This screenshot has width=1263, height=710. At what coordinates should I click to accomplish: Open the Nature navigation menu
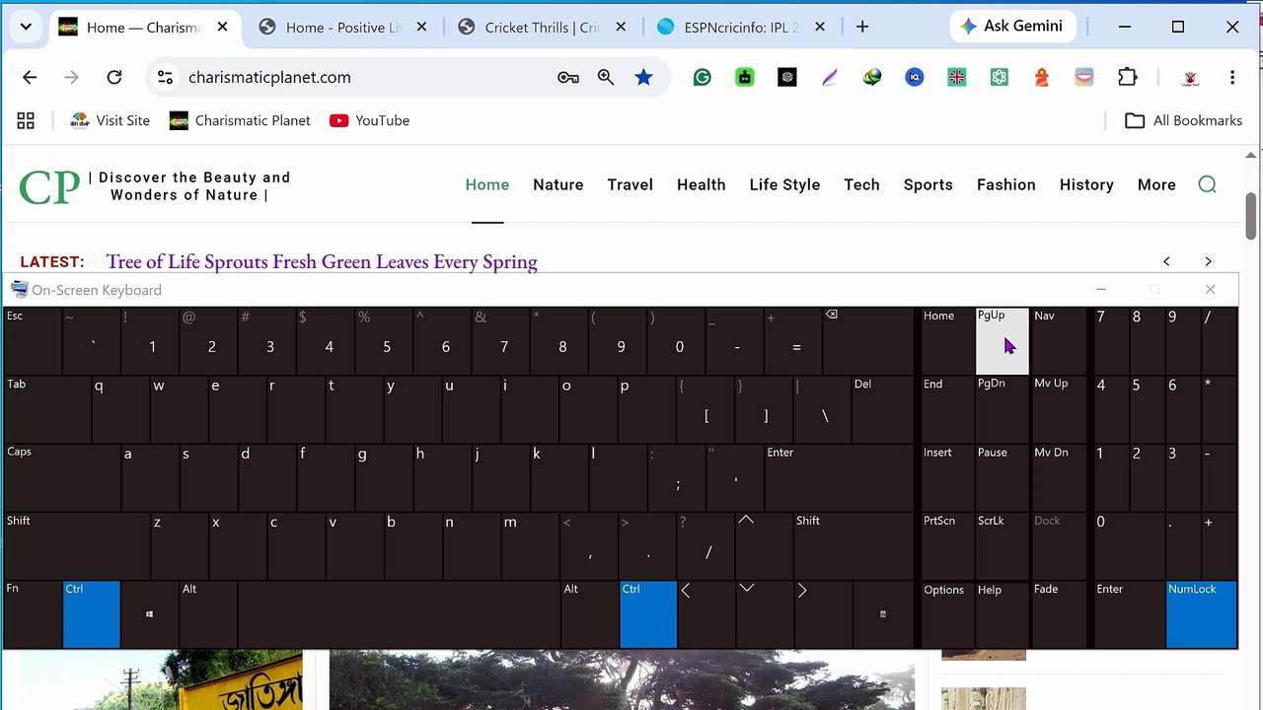coord(558,184)
